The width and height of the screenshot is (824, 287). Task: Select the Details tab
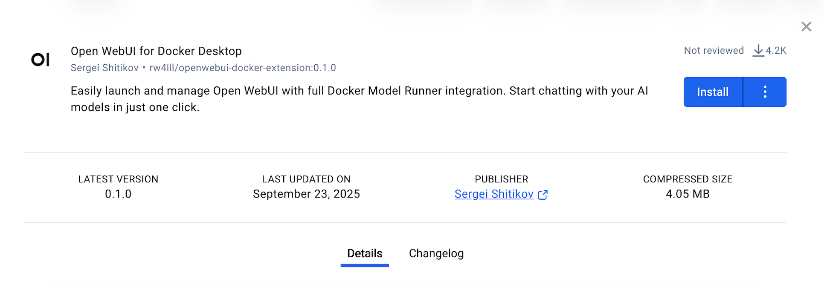pyautogui.click(x=364, y=253)
